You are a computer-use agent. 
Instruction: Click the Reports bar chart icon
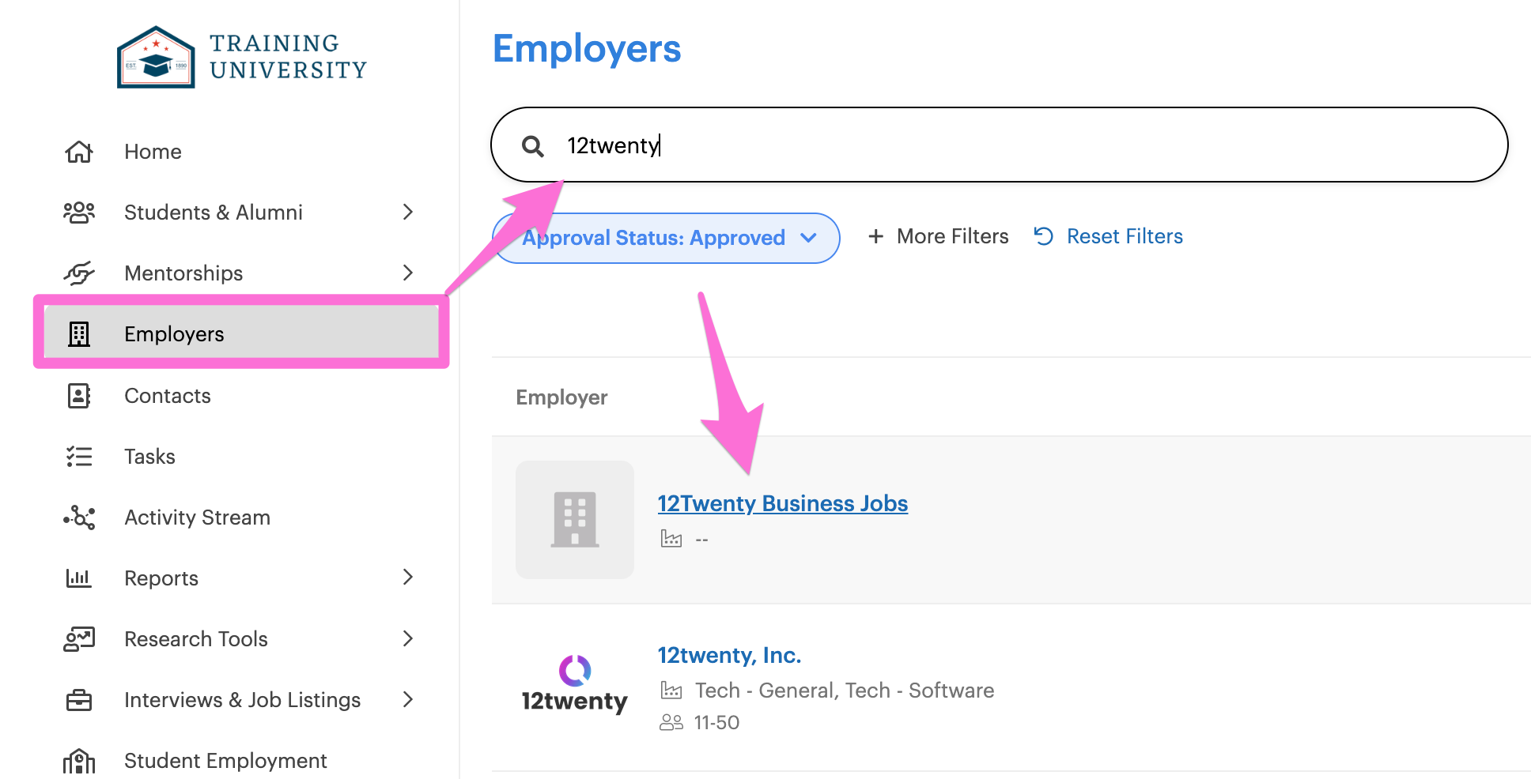[x=79, y=578]
